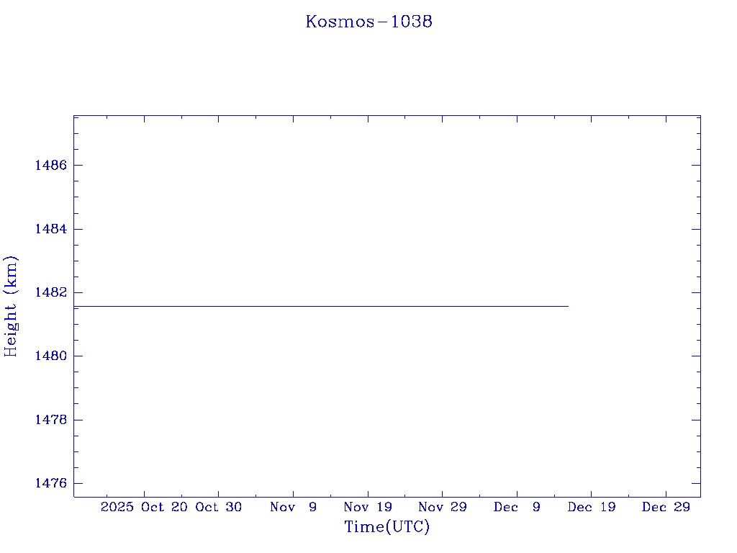Click the 1486 height tick label
This screenshot has width=737, height=553.
(x=50, y=165)
